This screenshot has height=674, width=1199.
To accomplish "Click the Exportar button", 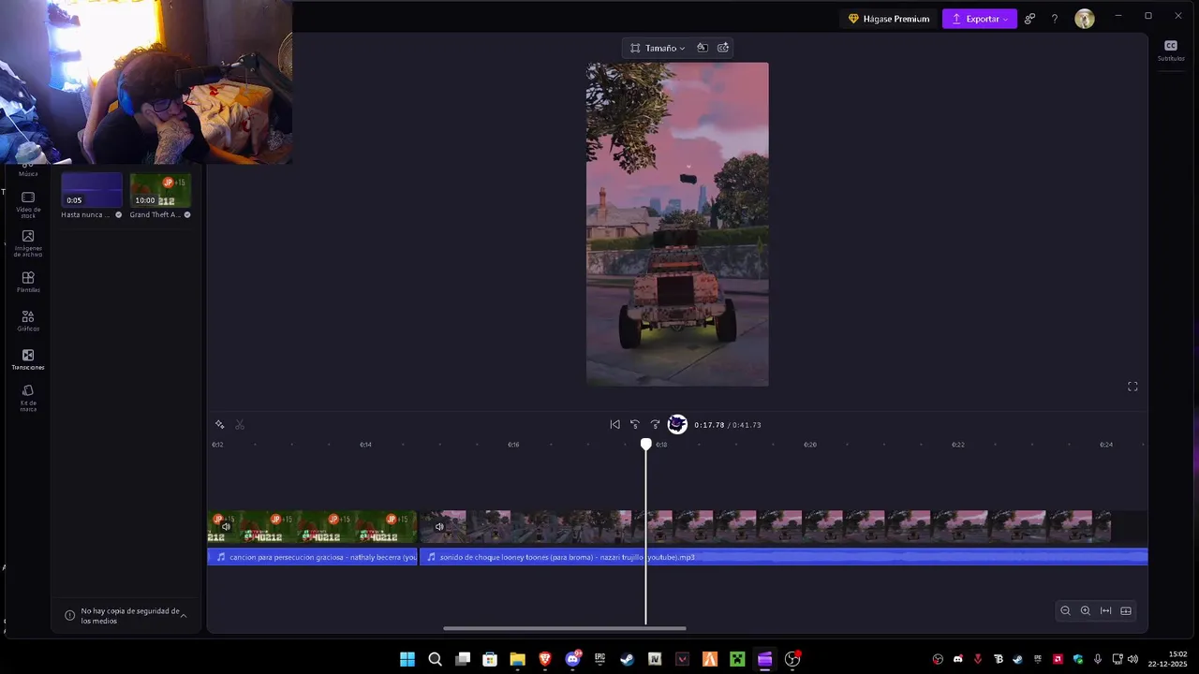I will (980, 19).
